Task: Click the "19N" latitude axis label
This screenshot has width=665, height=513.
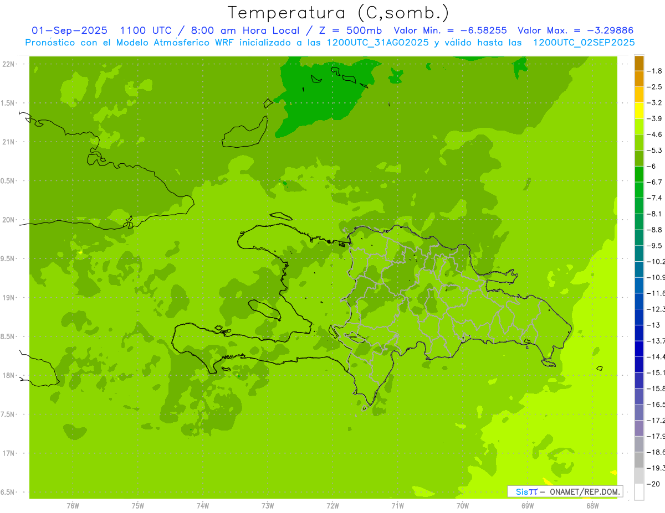Action: click(x=8, y=298)
